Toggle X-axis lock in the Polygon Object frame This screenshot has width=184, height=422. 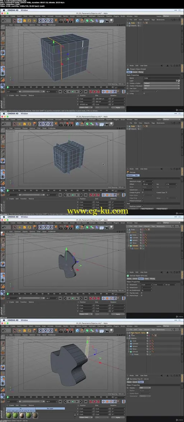pos(41,20)
